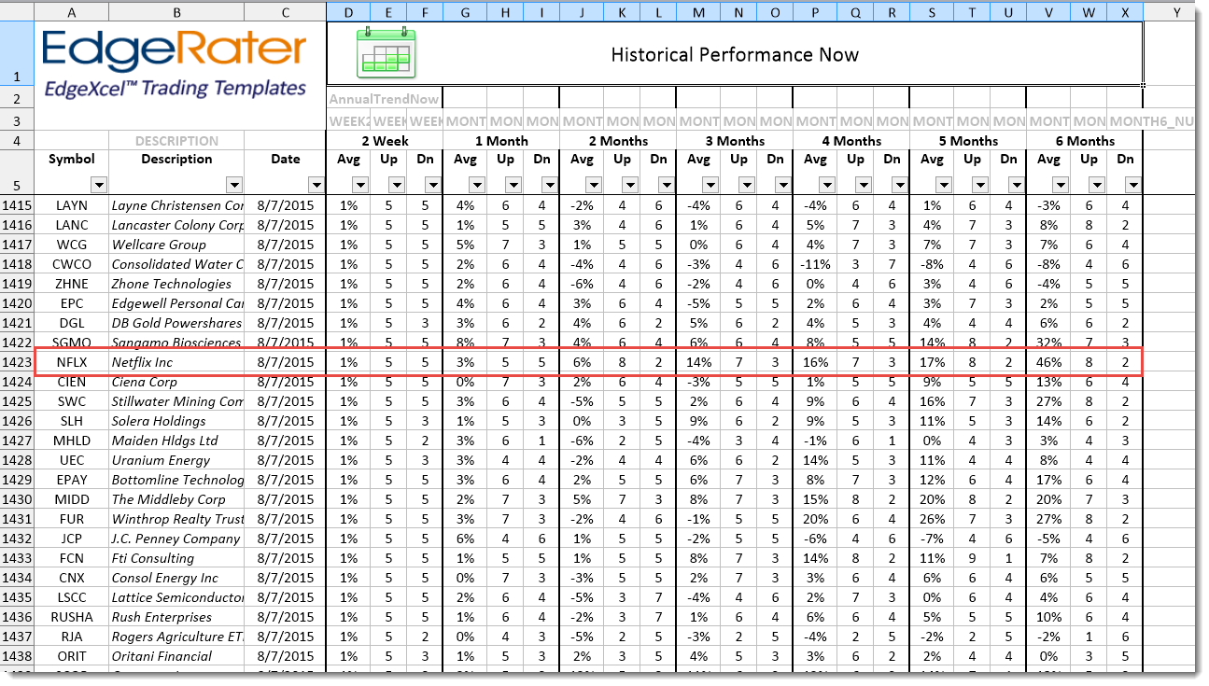This screenshot has height=686, width=1209.
Task: Open the Symbol column filter dropdown
Action: (99, 185)
